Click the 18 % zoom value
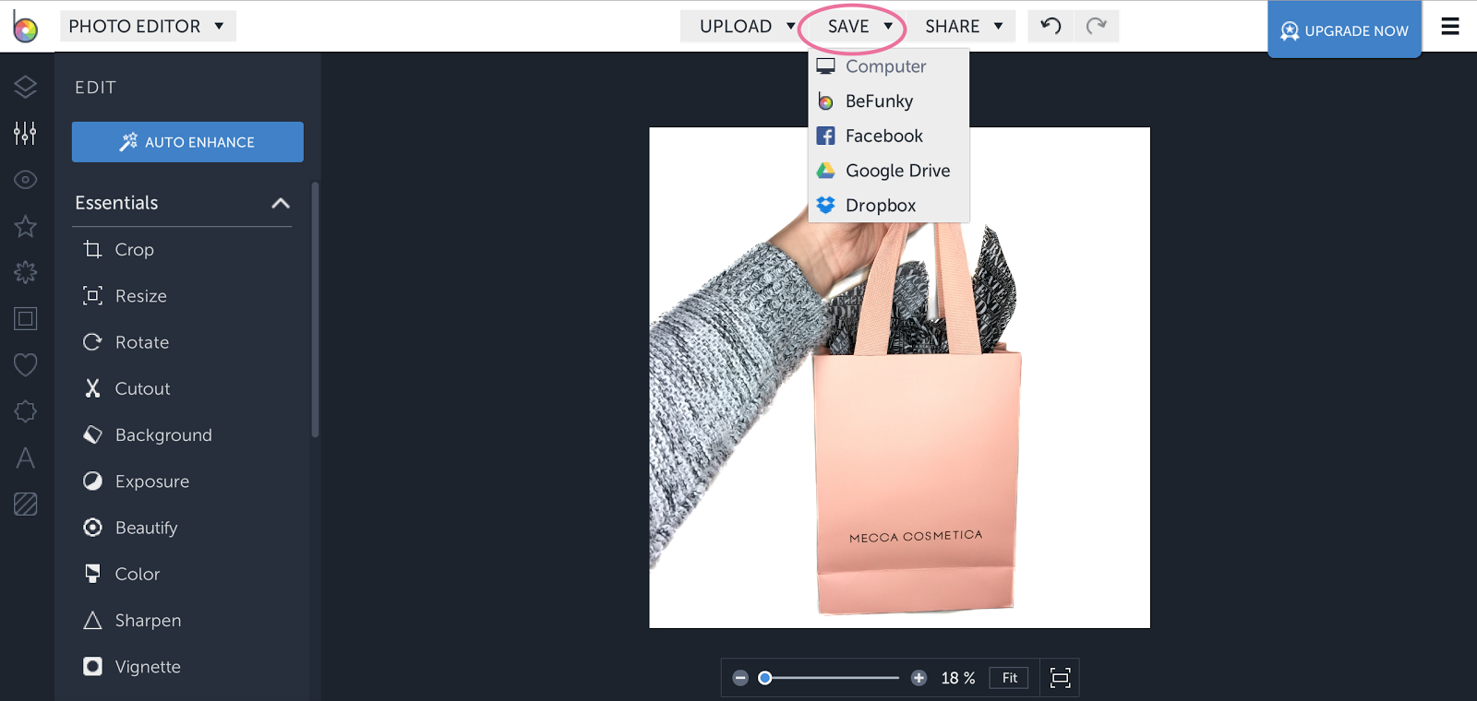The height and width of the screenshot is (701, 1477). coord(958,678)
